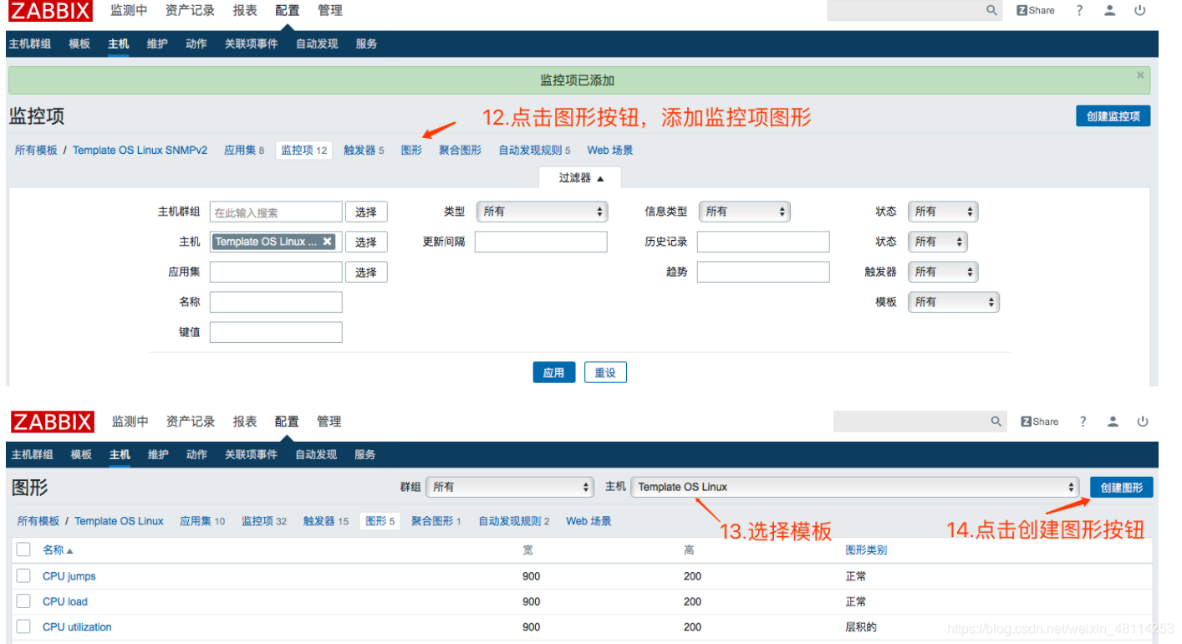1182x644 pixels.
Task: Open 模板 submenu in upper blue bar
Action: (x=79, y=43)
